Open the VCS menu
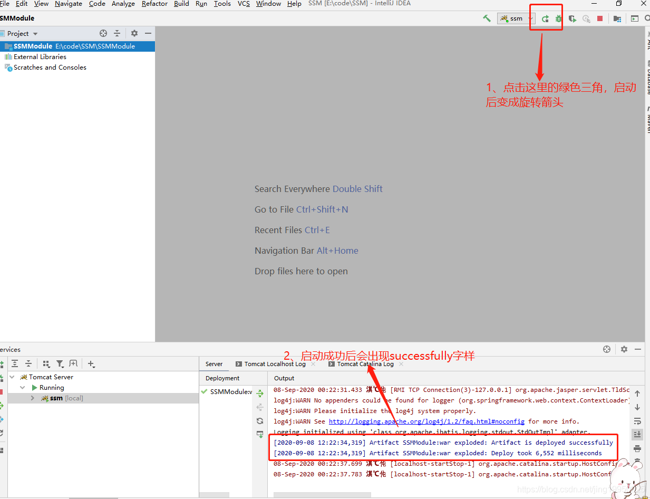 [x=244, y=4]
